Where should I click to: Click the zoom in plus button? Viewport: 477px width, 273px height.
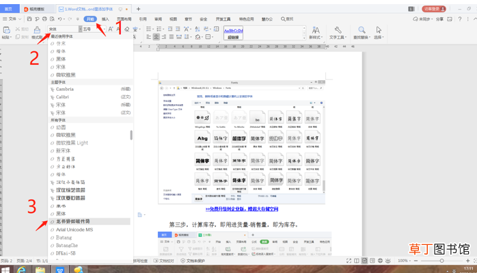point(468,261)
